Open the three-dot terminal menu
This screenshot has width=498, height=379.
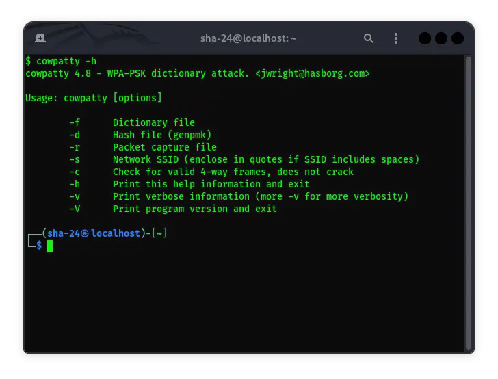click(x=395, y=38)
